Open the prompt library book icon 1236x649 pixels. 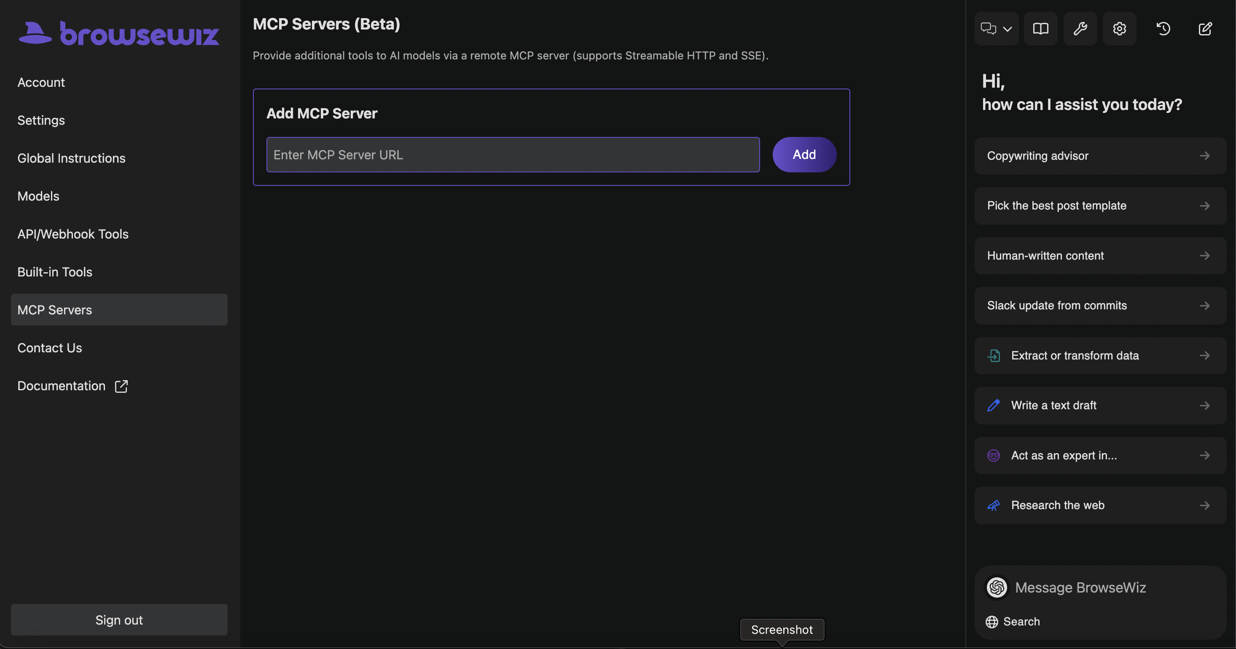tap(1040, 29)
